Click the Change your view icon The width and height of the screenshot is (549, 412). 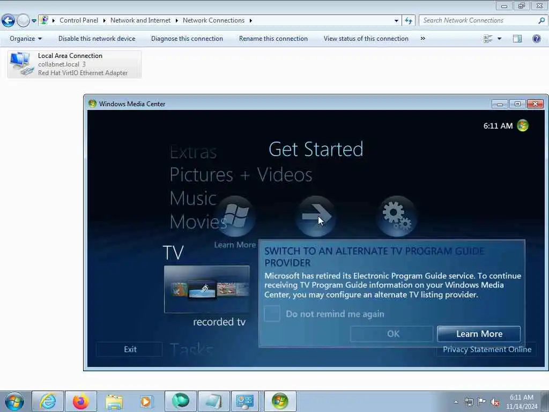pyautogui.click(x=488, y=39)
